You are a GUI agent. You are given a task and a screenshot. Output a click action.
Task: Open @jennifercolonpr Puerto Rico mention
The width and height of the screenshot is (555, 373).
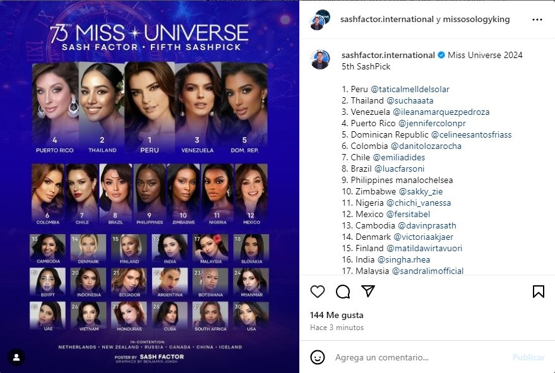432,123
